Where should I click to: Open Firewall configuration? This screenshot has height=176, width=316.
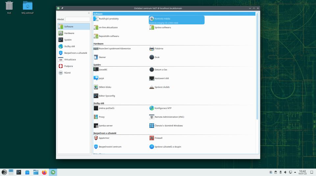[156, 138]
